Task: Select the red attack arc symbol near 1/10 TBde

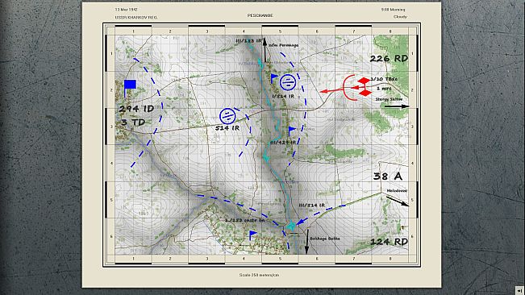Action: (x=349, y=88)
